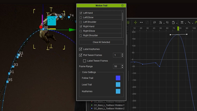Click the green layers stack icon
Screen dimensions: 197x111
point(128,23)
